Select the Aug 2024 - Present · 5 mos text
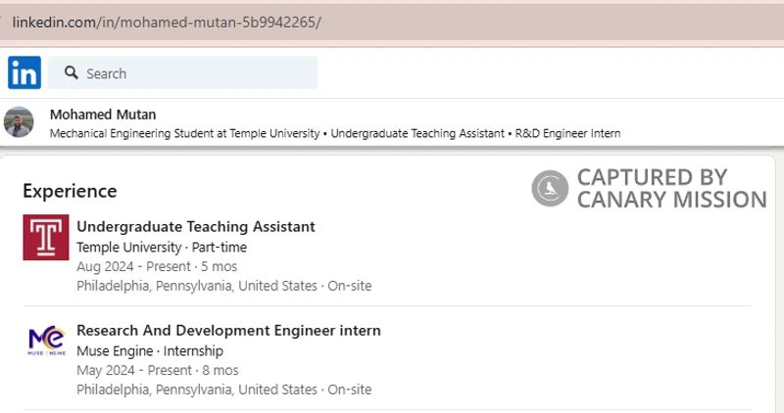 coord(157,266)
